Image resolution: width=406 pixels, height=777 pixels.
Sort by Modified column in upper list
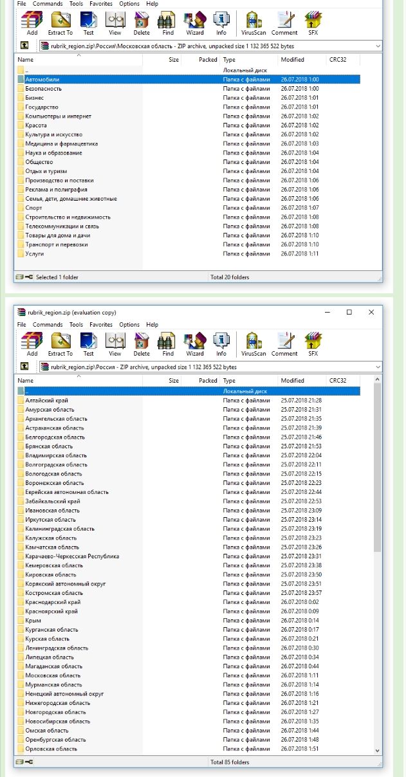click(x=302, y=59)
